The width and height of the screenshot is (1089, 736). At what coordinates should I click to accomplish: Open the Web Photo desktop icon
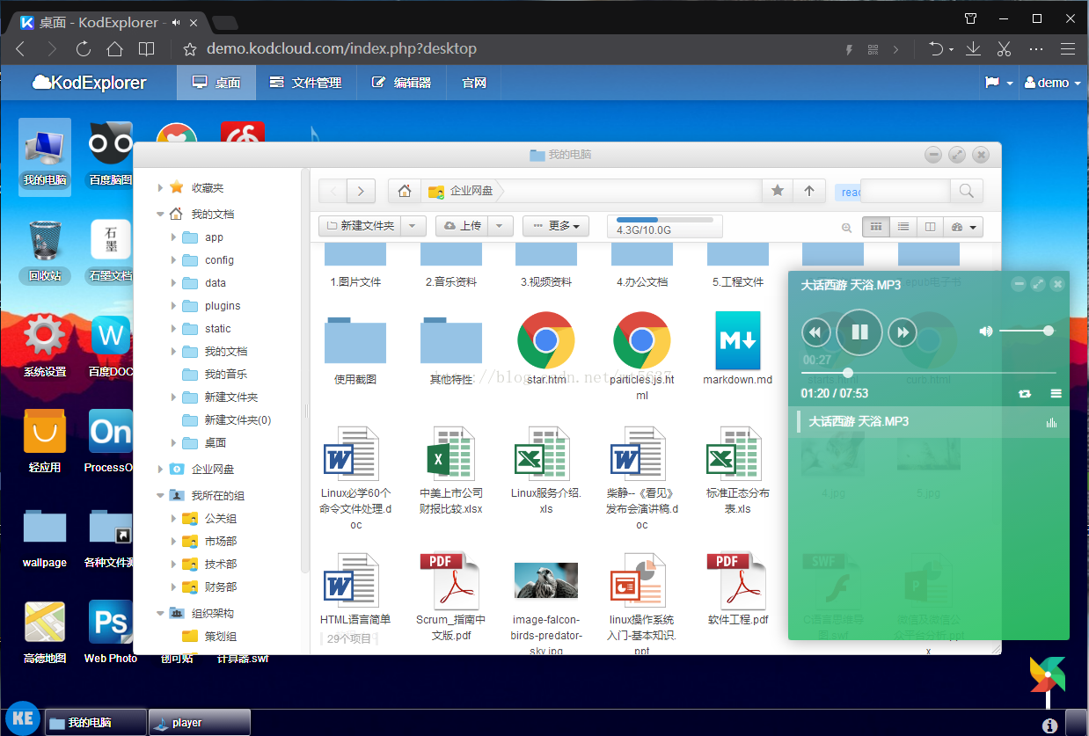[111, 632]
